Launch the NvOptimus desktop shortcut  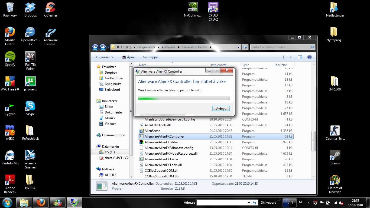[193, 10]
